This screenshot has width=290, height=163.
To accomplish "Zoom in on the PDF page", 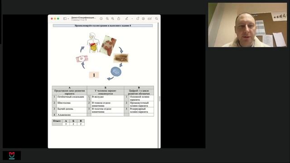I will click(x=112, y=19).
